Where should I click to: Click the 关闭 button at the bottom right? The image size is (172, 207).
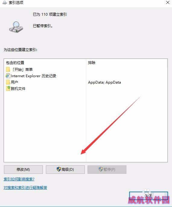click(148, 196)
